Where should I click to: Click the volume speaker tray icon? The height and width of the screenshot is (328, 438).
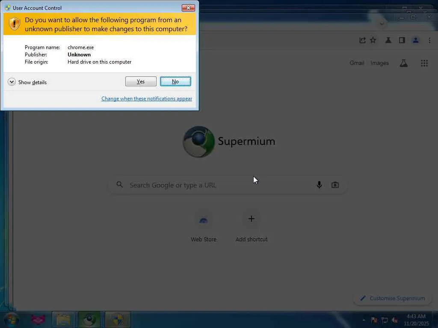395,320
